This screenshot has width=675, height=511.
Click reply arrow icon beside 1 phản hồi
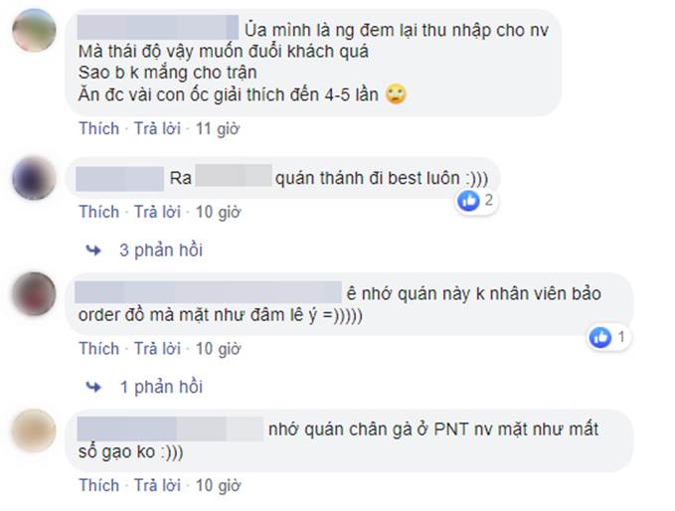(93, 387)
